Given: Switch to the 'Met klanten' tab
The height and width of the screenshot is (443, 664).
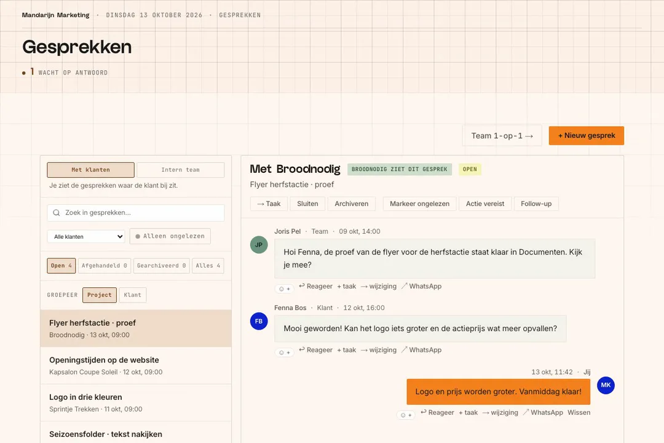Looking at the screenshot, I should (90, 170).
